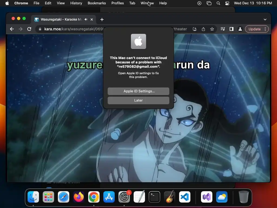
Task: Reload the kara.moe page
Action: pos(29,29)
